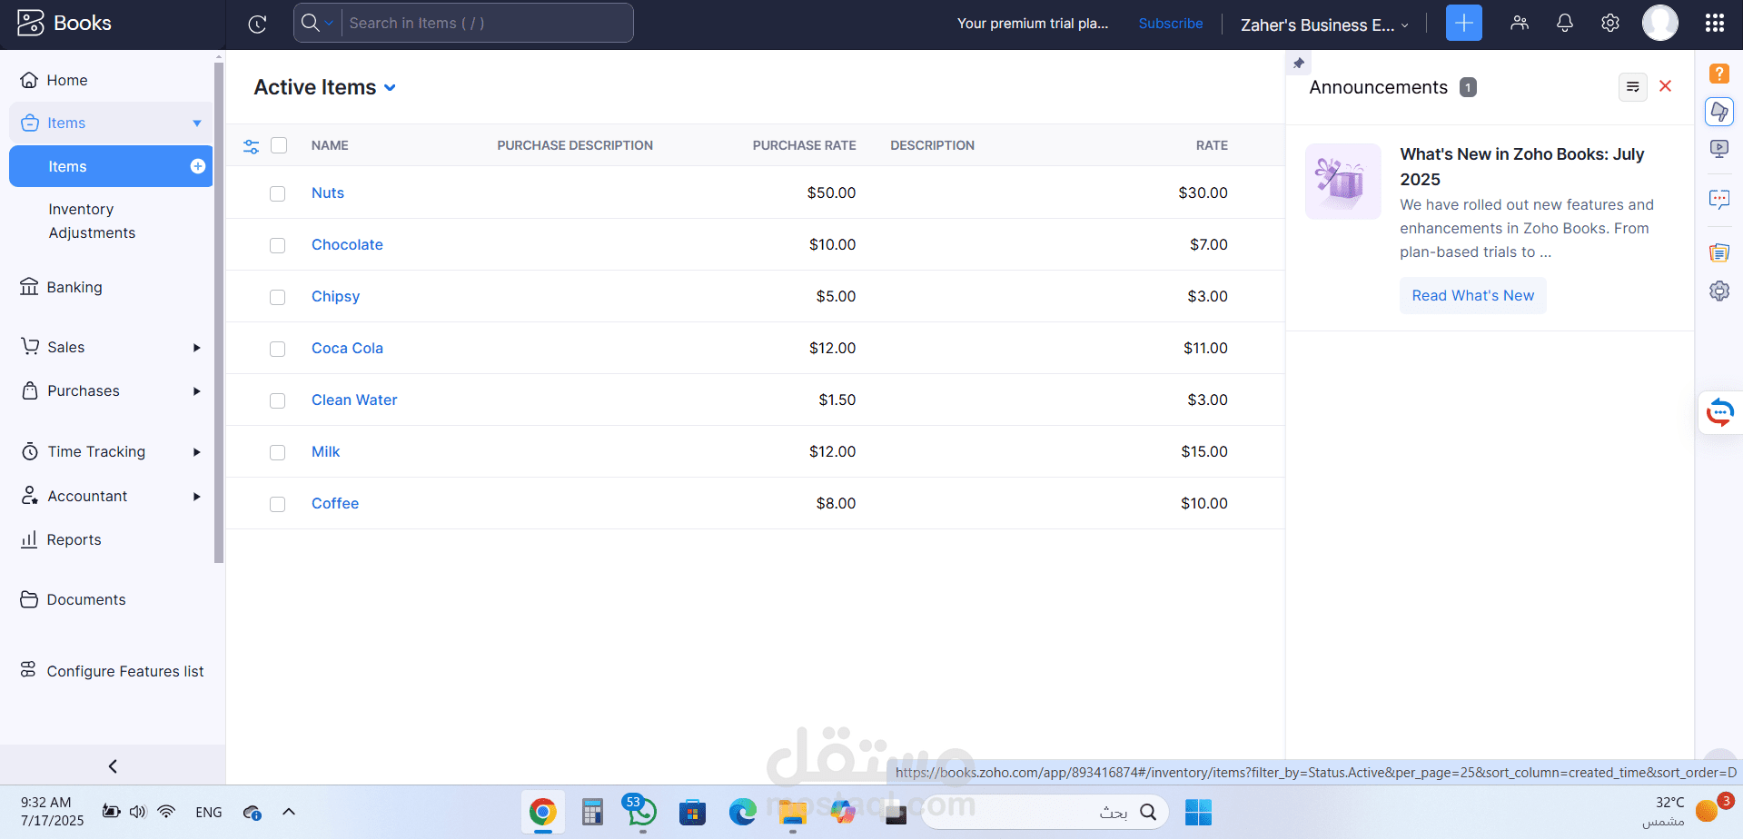Viewport: 1743px width, 839px height.
Task: Launch Microsoft Edge from the taskbar
Action: (x=742, y=812)
